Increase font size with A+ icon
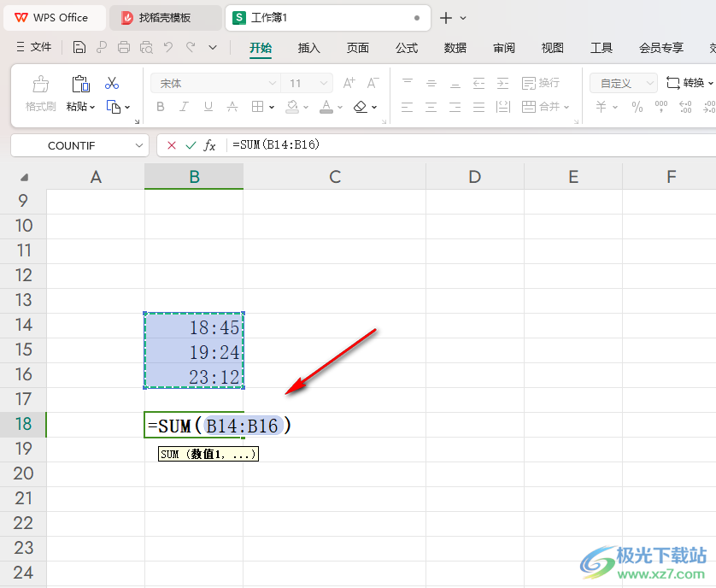716x588 pixels. click(349, 83)
